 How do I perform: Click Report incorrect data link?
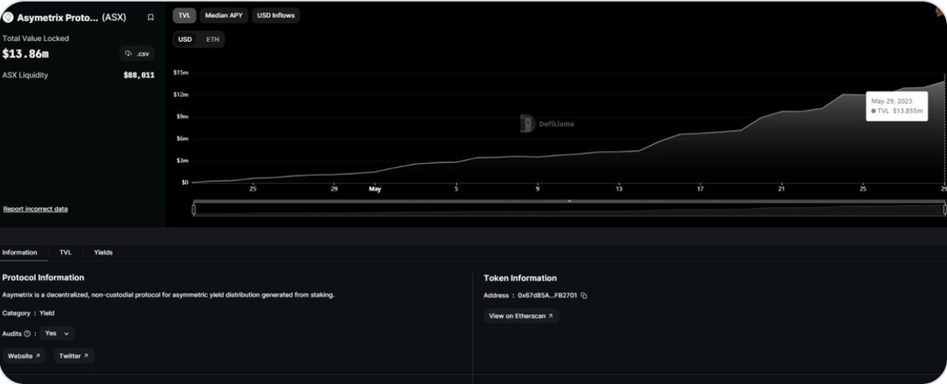point(35,209)
